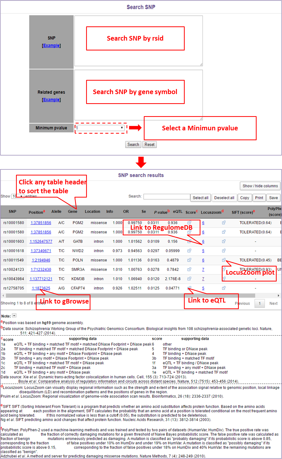Sort table by OR column header
The height and width of the screenshot is (459, 282).
pos(126,212)
